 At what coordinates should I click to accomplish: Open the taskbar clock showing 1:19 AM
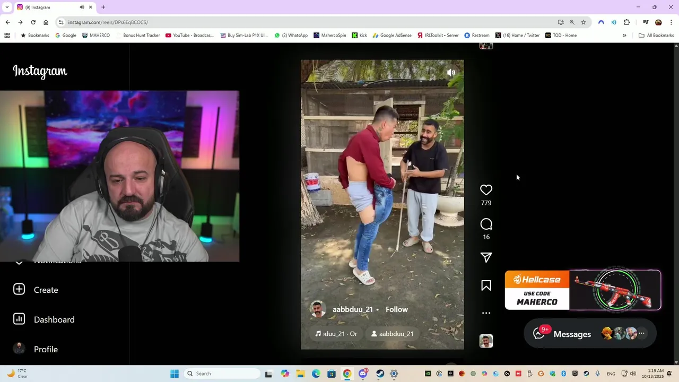(655, 374)
